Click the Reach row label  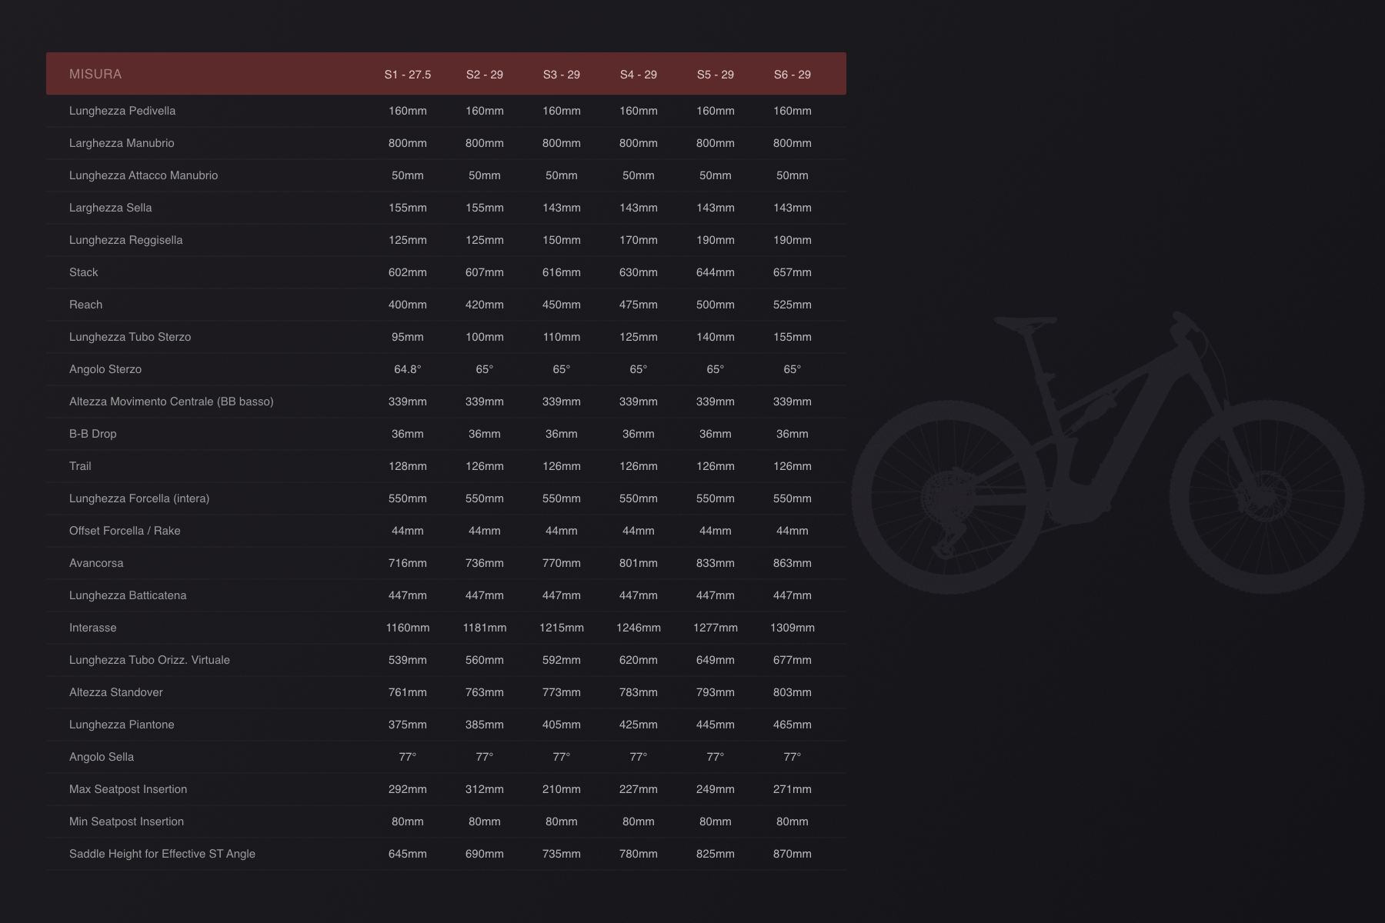(x=85, y=305)
